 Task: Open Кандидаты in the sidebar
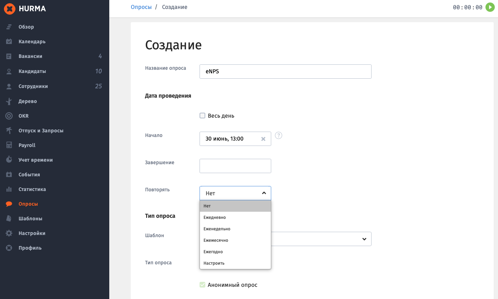click(32, 71)
